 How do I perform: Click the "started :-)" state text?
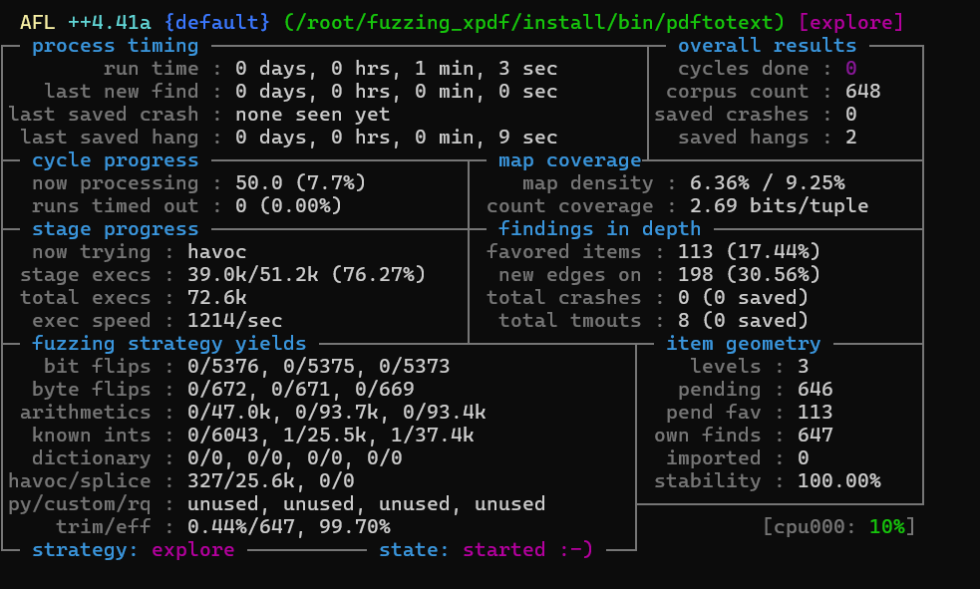click(527, 549)
